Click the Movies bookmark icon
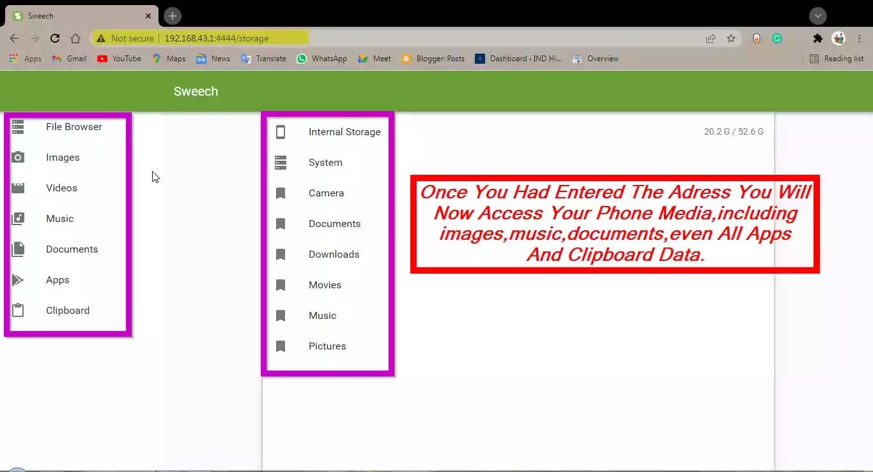 pos(281,285)
